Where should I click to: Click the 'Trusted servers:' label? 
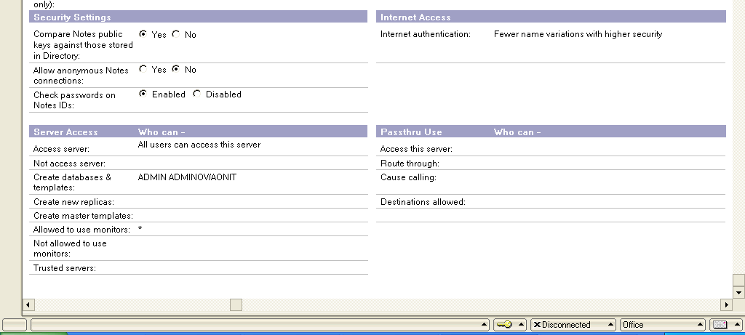65,268
